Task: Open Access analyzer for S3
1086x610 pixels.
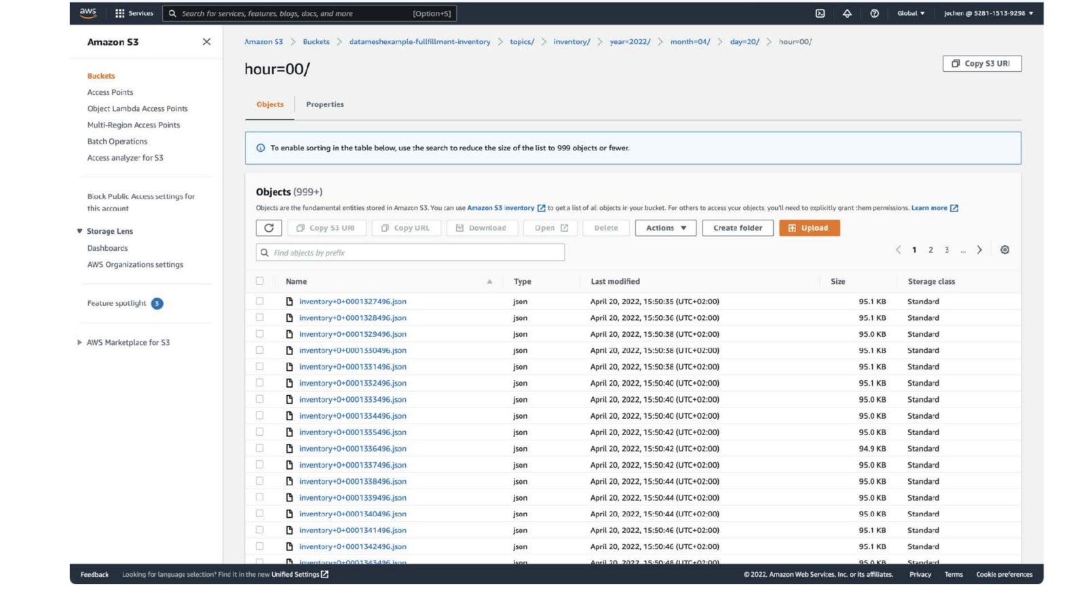Action: [x=126, y=158]
